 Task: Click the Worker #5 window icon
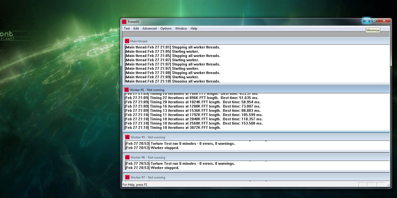pos(127,137)
